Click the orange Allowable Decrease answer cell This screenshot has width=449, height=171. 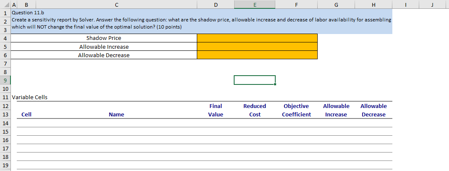tap(257, 55)
